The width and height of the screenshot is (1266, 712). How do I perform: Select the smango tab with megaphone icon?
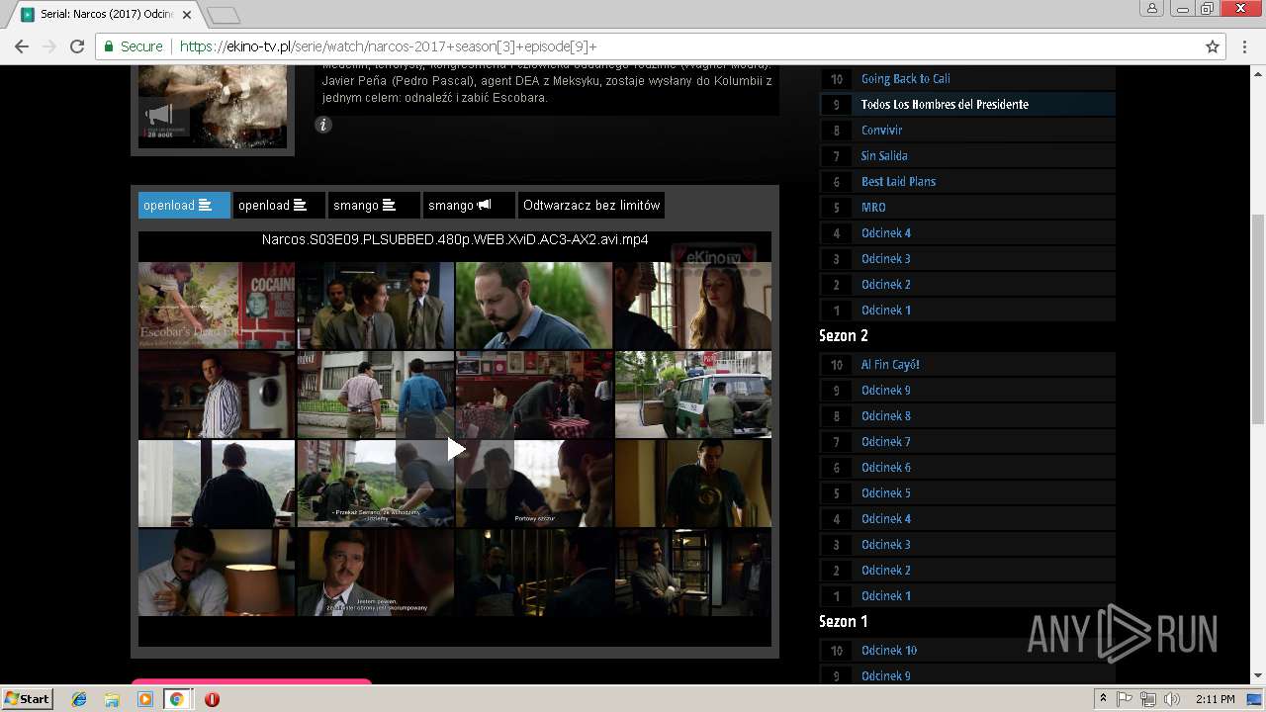tap(469, 205)
